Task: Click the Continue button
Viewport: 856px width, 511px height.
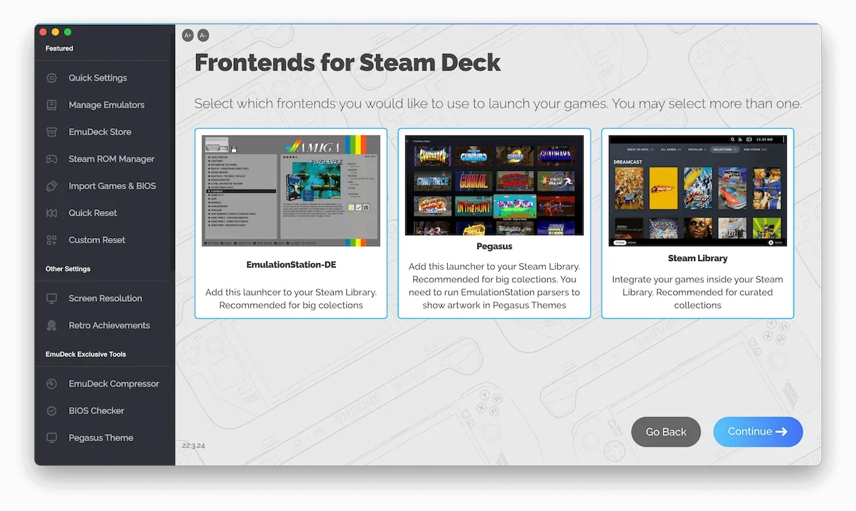Action: pos(758,432)
